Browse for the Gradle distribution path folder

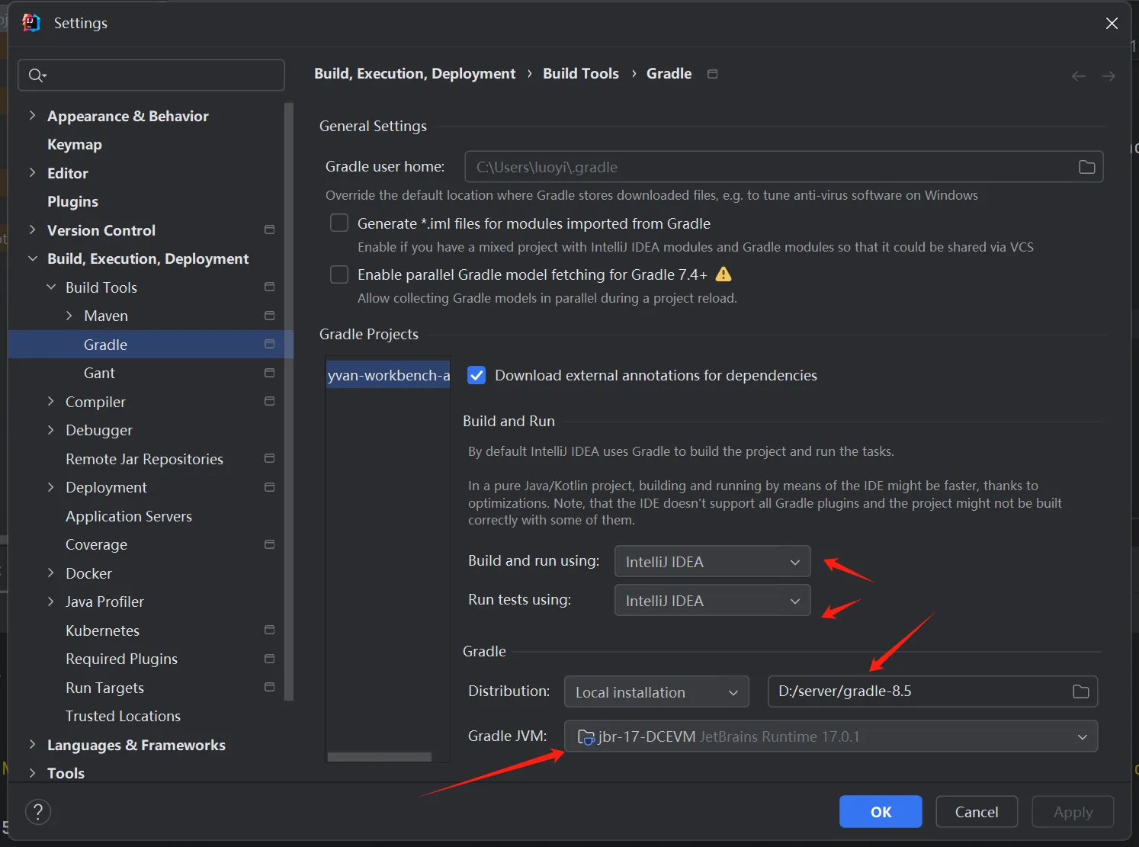pos(1080,691)
